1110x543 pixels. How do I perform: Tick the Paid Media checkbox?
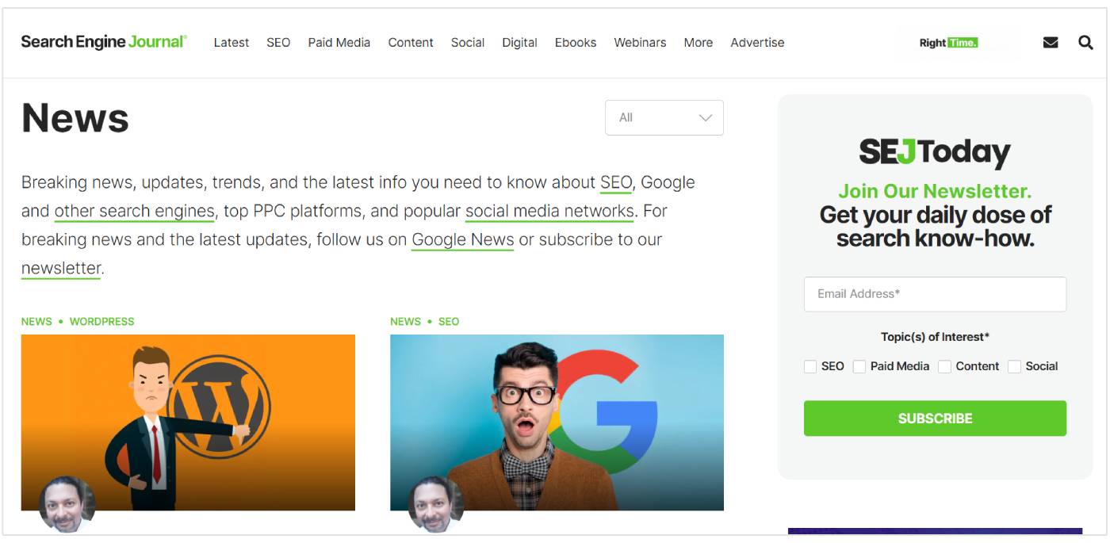pos(859,366)
